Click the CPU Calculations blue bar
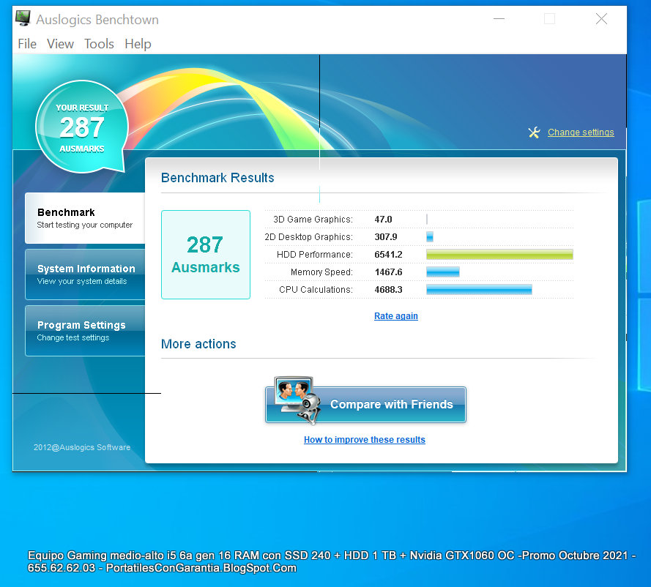The height and width of the screenshot is (587, 651). (x=479, y=290)
